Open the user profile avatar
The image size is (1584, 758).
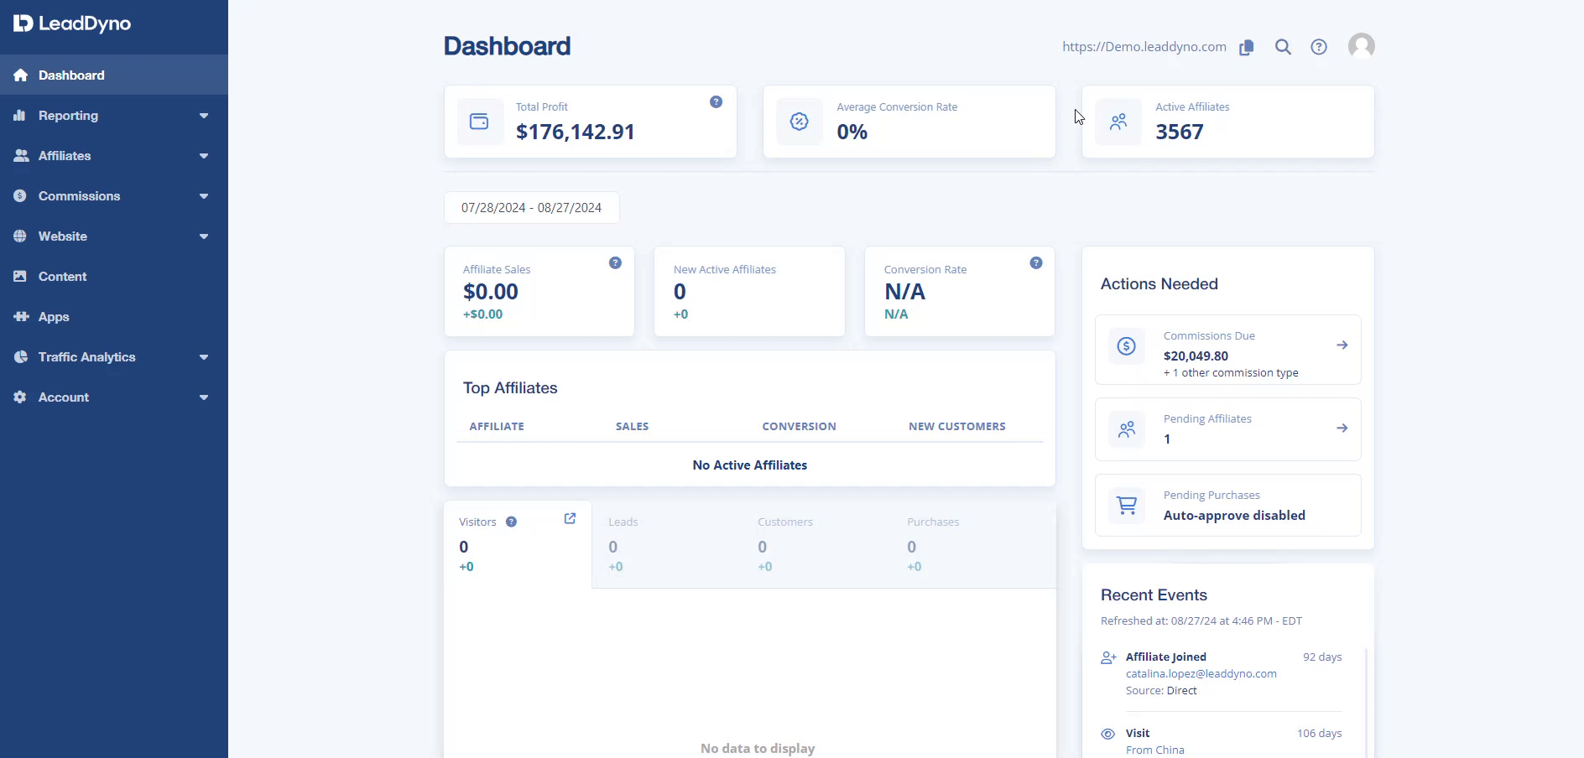[x=1361, y=46]
